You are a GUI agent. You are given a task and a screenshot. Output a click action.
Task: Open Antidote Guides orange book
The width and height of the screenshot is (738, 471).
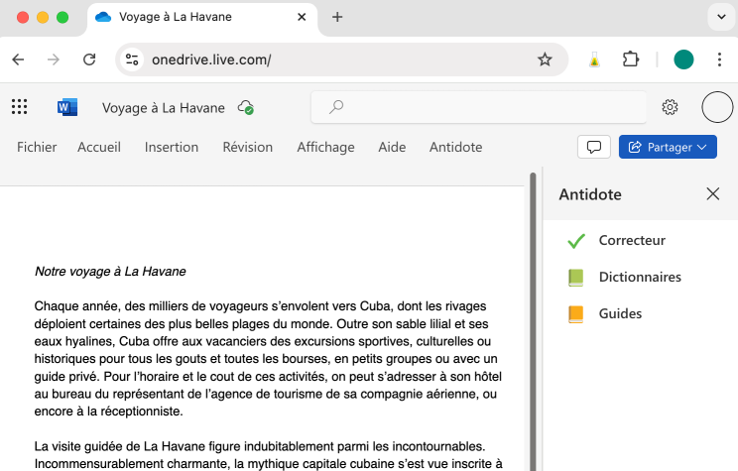point(576,314)
